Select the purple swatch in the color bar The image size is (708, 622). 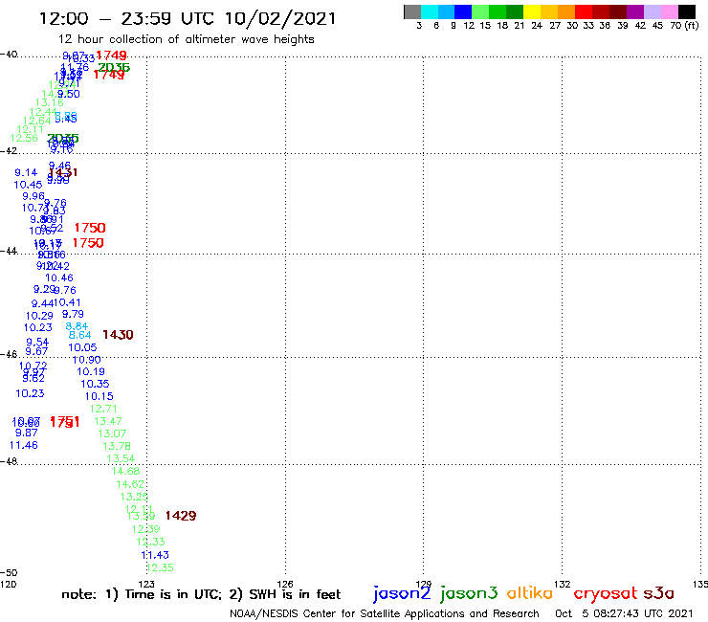pyautogui.click(x=635, y=11)
